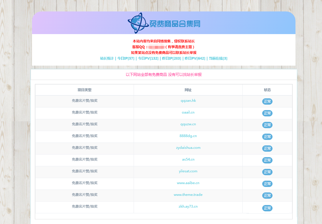Click the 项目类型 column header
This screenshot has width=322, height=224.
tap(84, 89)
